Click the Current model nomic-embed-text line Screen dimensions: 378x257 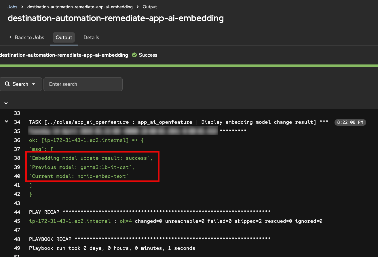[79, 176]
